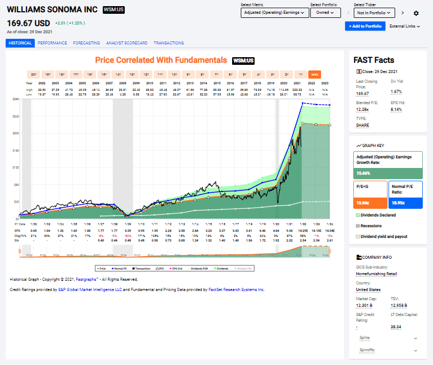433x365 pixels.
Task: Toggle EPS Ovd series in legend
Action: [x=176, y=269]
